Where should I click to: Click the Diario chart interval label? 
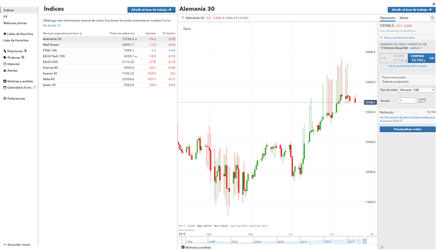187,29
